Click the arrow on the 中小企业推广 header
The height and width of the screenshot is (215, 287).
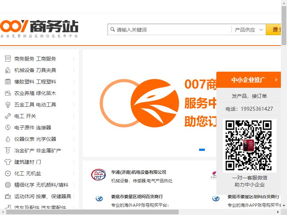[276, 80]
